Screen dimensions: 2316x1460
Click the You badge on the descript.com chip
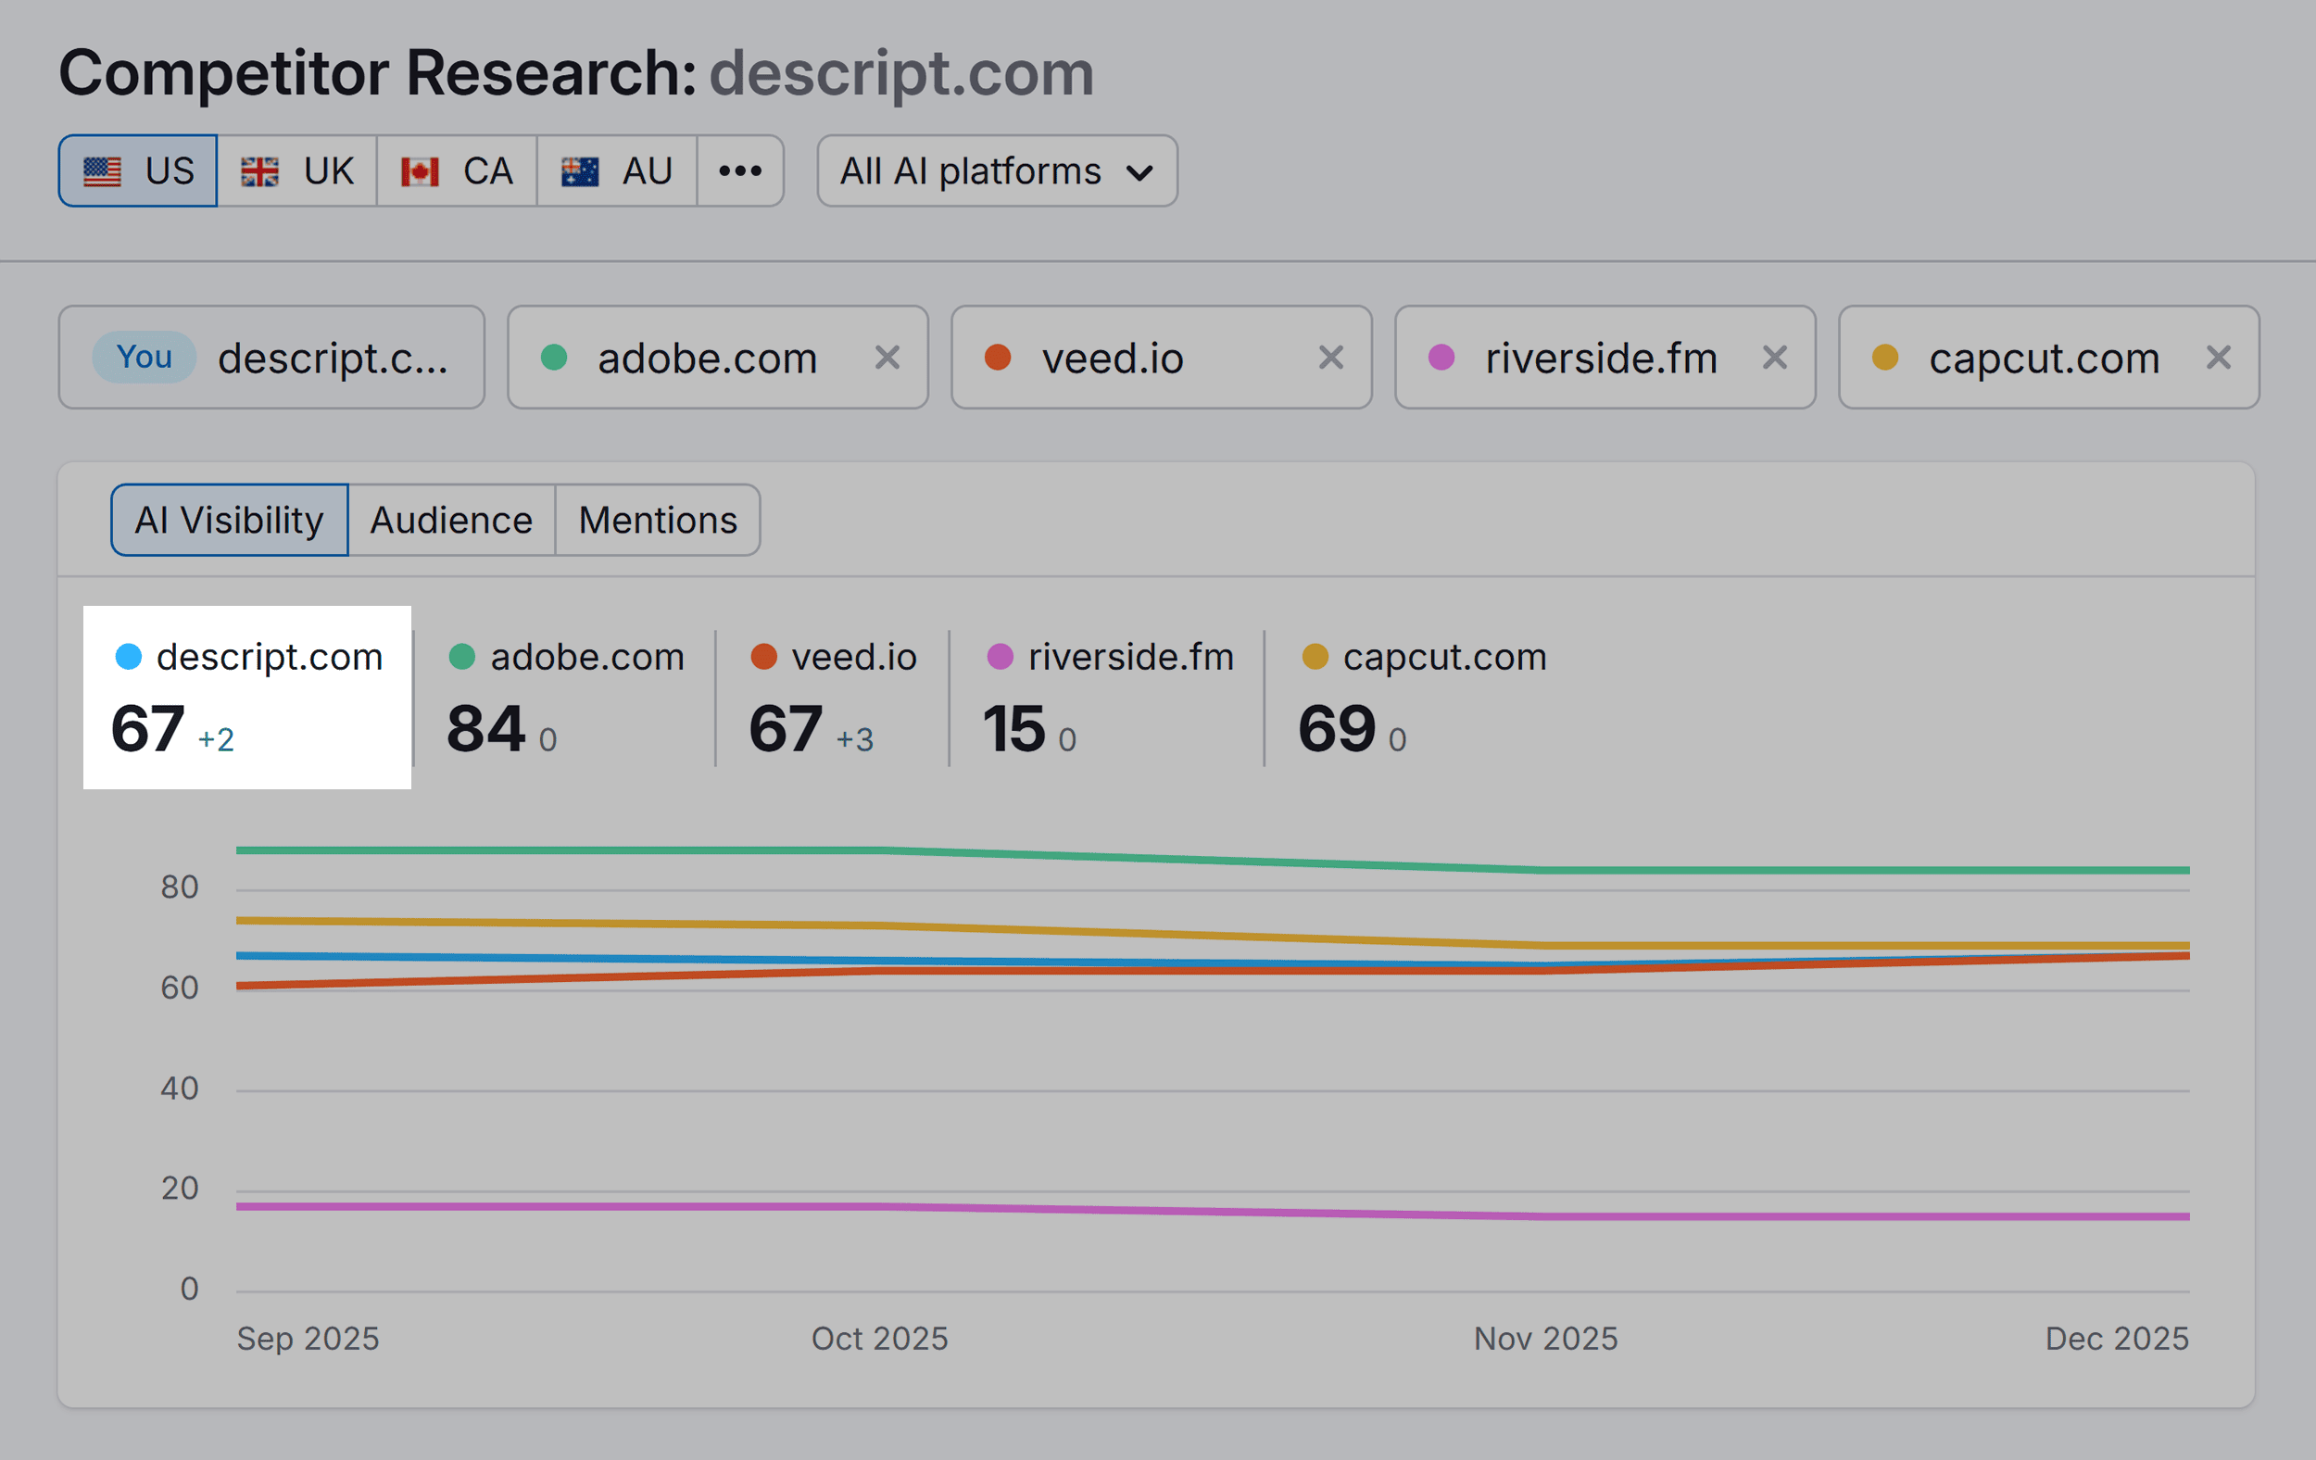click(x=143, y=357)
